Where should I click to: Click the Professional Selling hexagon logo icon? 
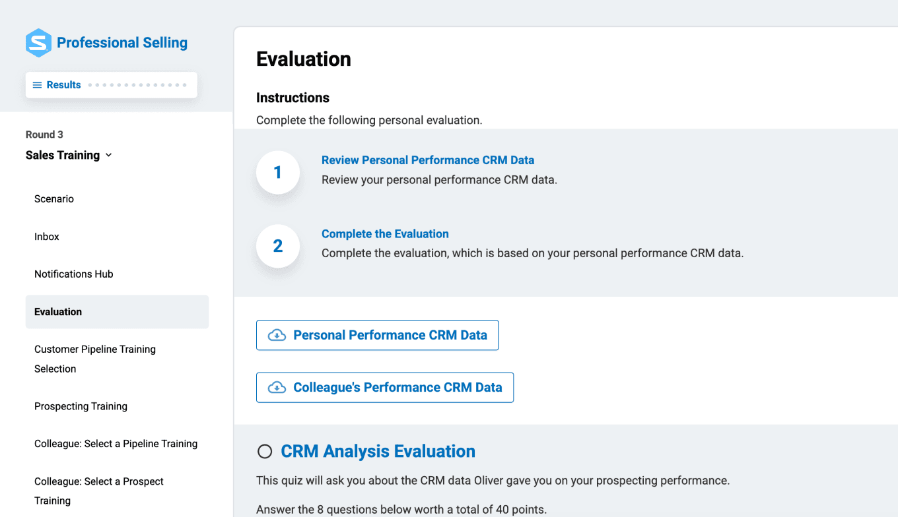[38, 43]
